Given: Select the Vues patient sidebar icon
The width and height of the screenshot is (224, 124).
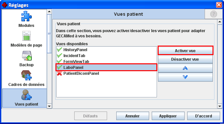Looking at the screenshot, I should click(26, 95).
